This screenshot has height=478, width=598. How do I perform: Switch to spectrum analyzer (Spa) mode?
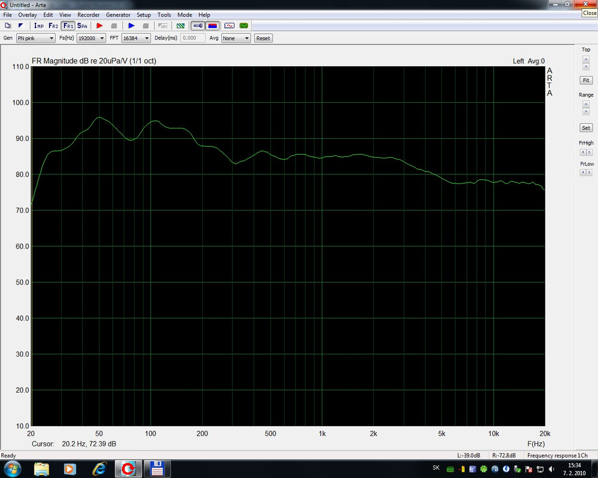point(82,26)
